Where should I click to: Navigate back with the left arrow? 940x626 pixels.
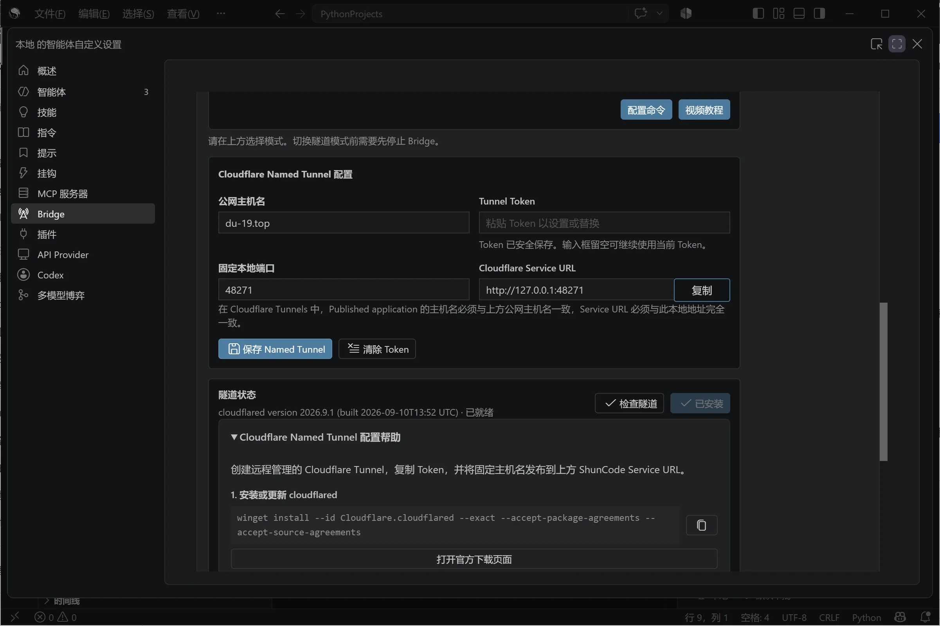280,14
